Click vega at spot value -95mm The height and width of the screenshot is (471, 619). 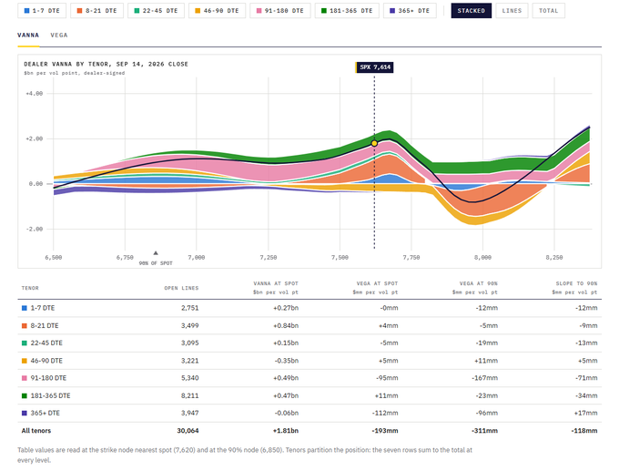tap(387, 378)
